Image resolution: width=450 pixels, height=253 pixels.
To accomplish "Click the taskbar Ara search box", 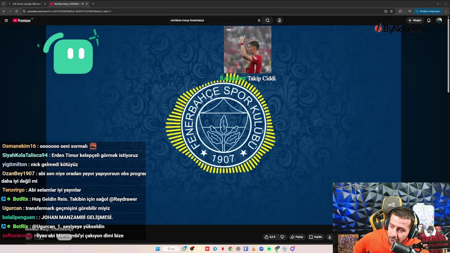I will [x=171, y=249].
